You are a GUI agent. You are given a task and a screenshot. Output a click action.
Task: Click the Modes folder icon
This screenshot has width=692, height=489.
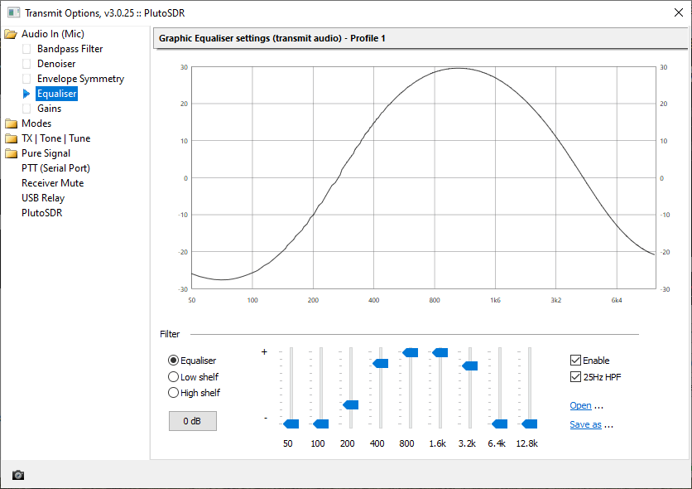click(x=11, y=123)
